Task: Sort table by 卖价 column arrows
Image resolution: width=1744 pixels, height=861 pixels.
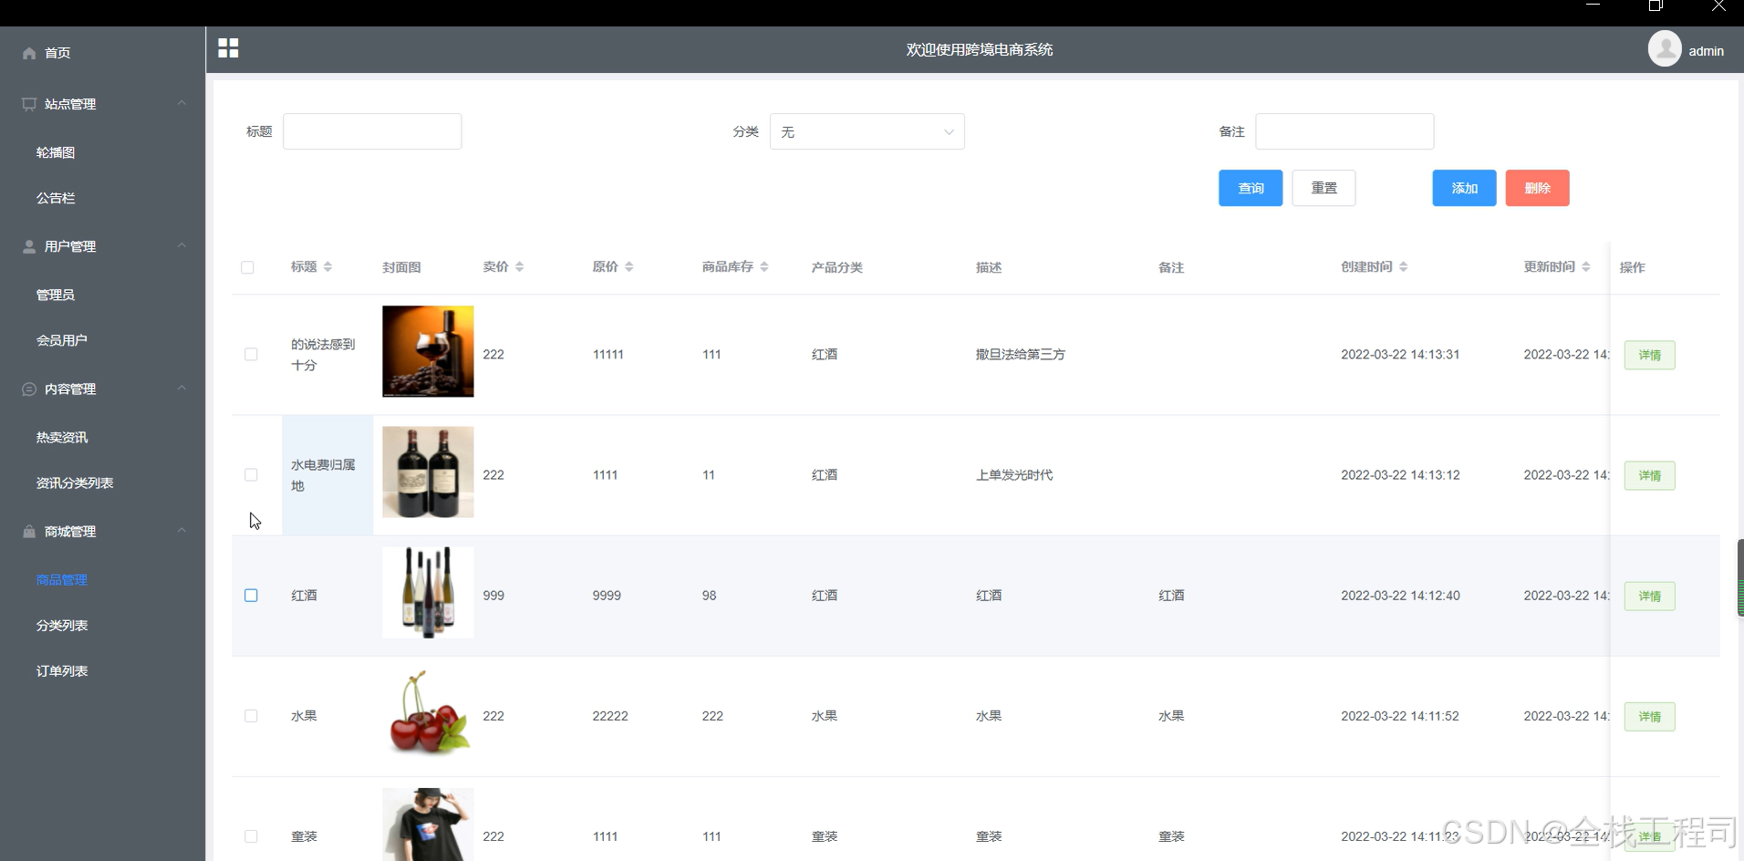Action: (519, 266)
